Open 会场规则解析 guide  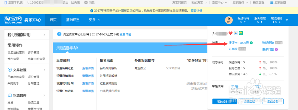coord(108,68)
